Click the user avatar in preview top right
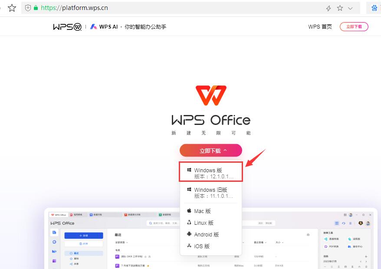Viewport: 381px width, 269px height. pyautogui.click(x=368, y=223)
